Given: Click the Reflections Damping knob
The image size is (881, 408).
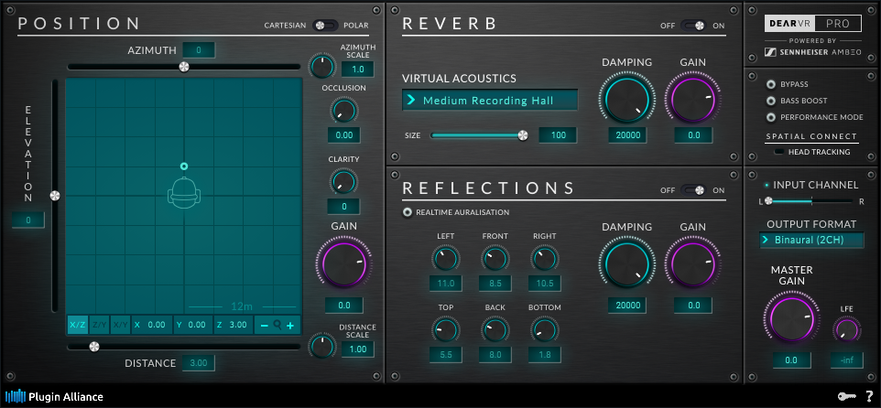Looking at the screenshot, I should click(627, 265).
